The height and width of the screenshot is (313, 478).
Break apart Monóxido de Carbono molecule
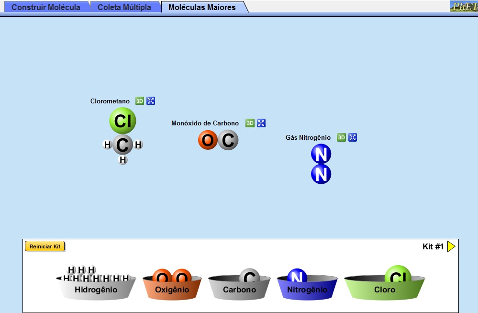[261, 123]
